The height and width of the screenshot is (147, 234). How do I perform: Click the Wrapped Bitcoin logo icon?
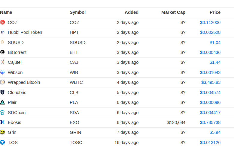tap(2, 82)
